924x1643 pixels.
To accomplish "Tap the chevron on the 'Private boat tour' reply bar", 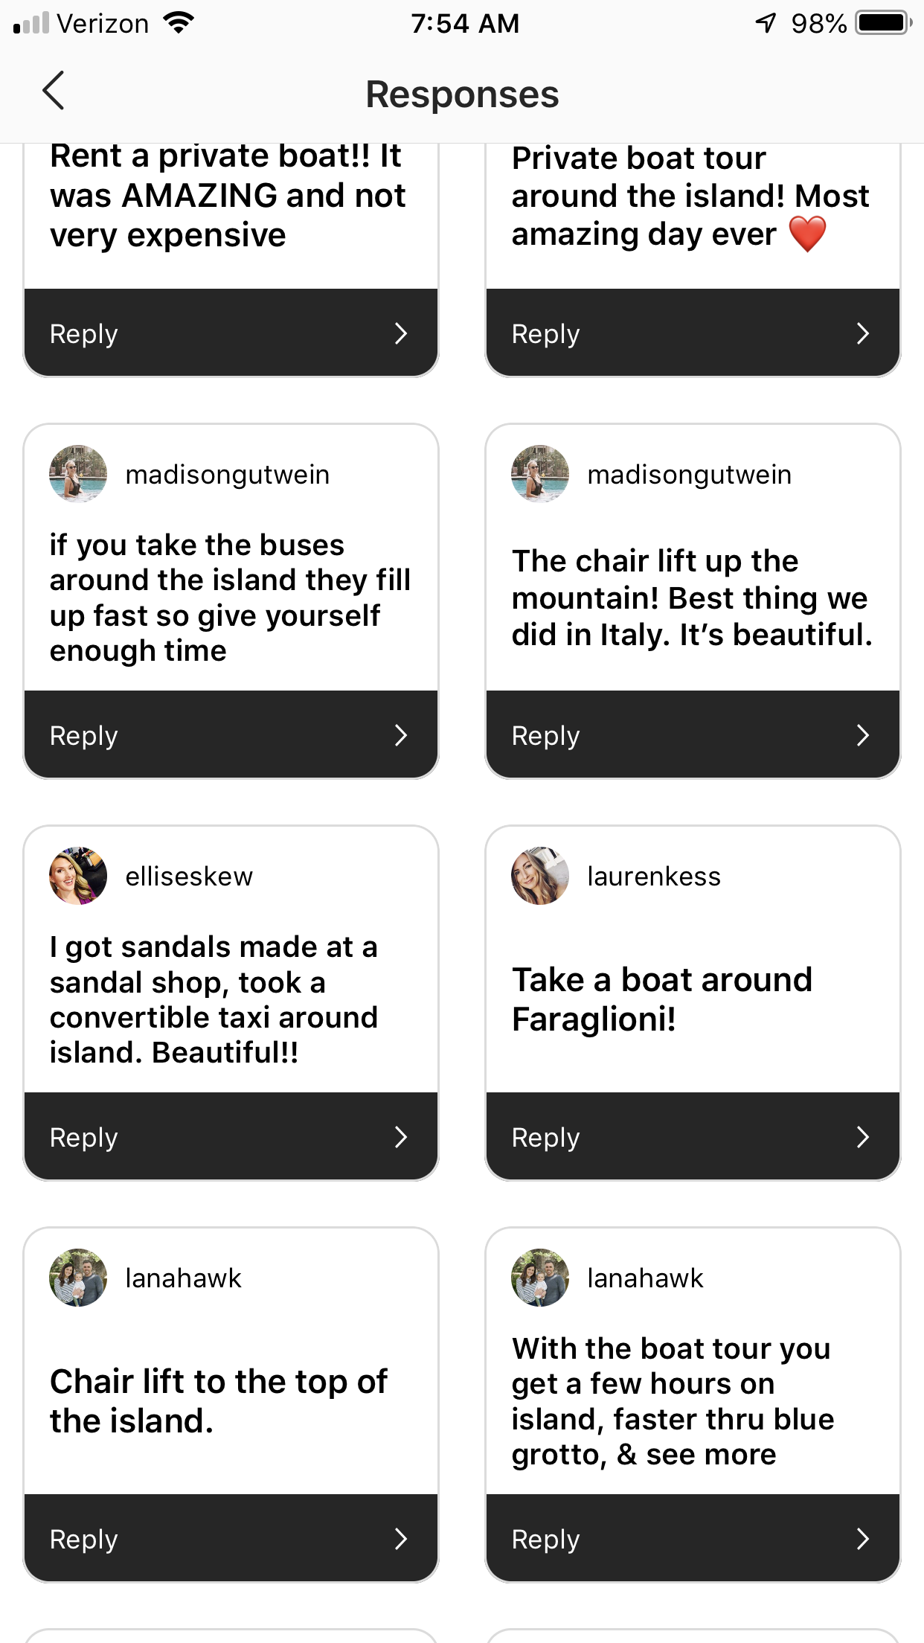I will tap(863, 333).
